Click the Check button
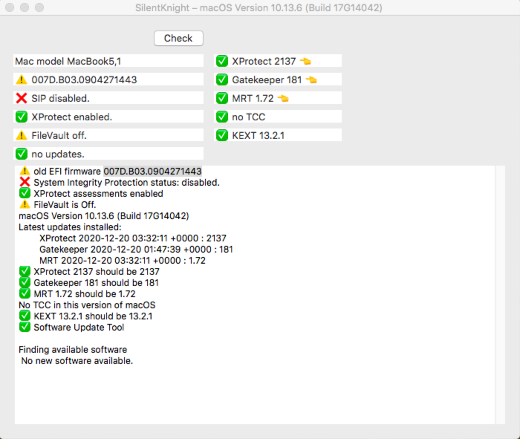520x439 pixels. point(178,38)
